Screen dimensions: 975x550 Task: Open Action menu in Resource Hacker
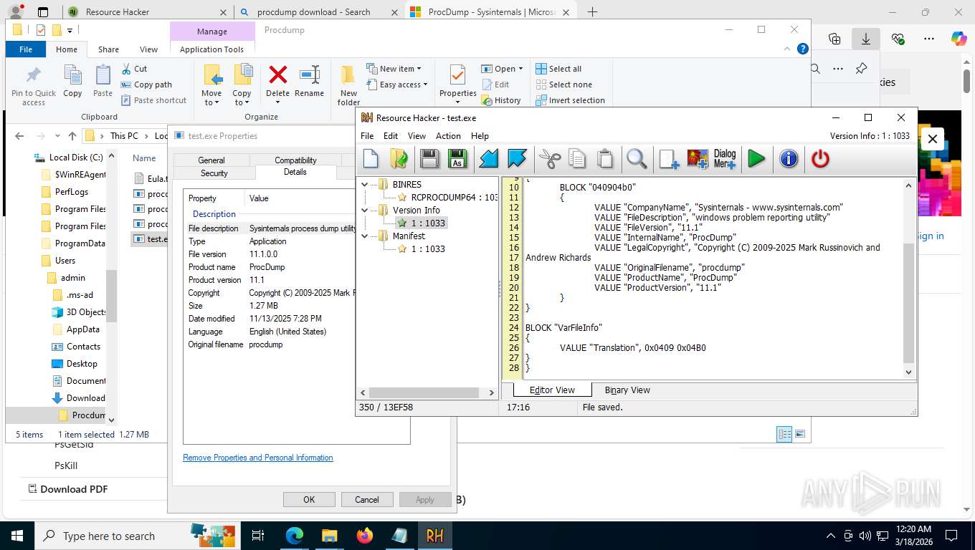448,136
